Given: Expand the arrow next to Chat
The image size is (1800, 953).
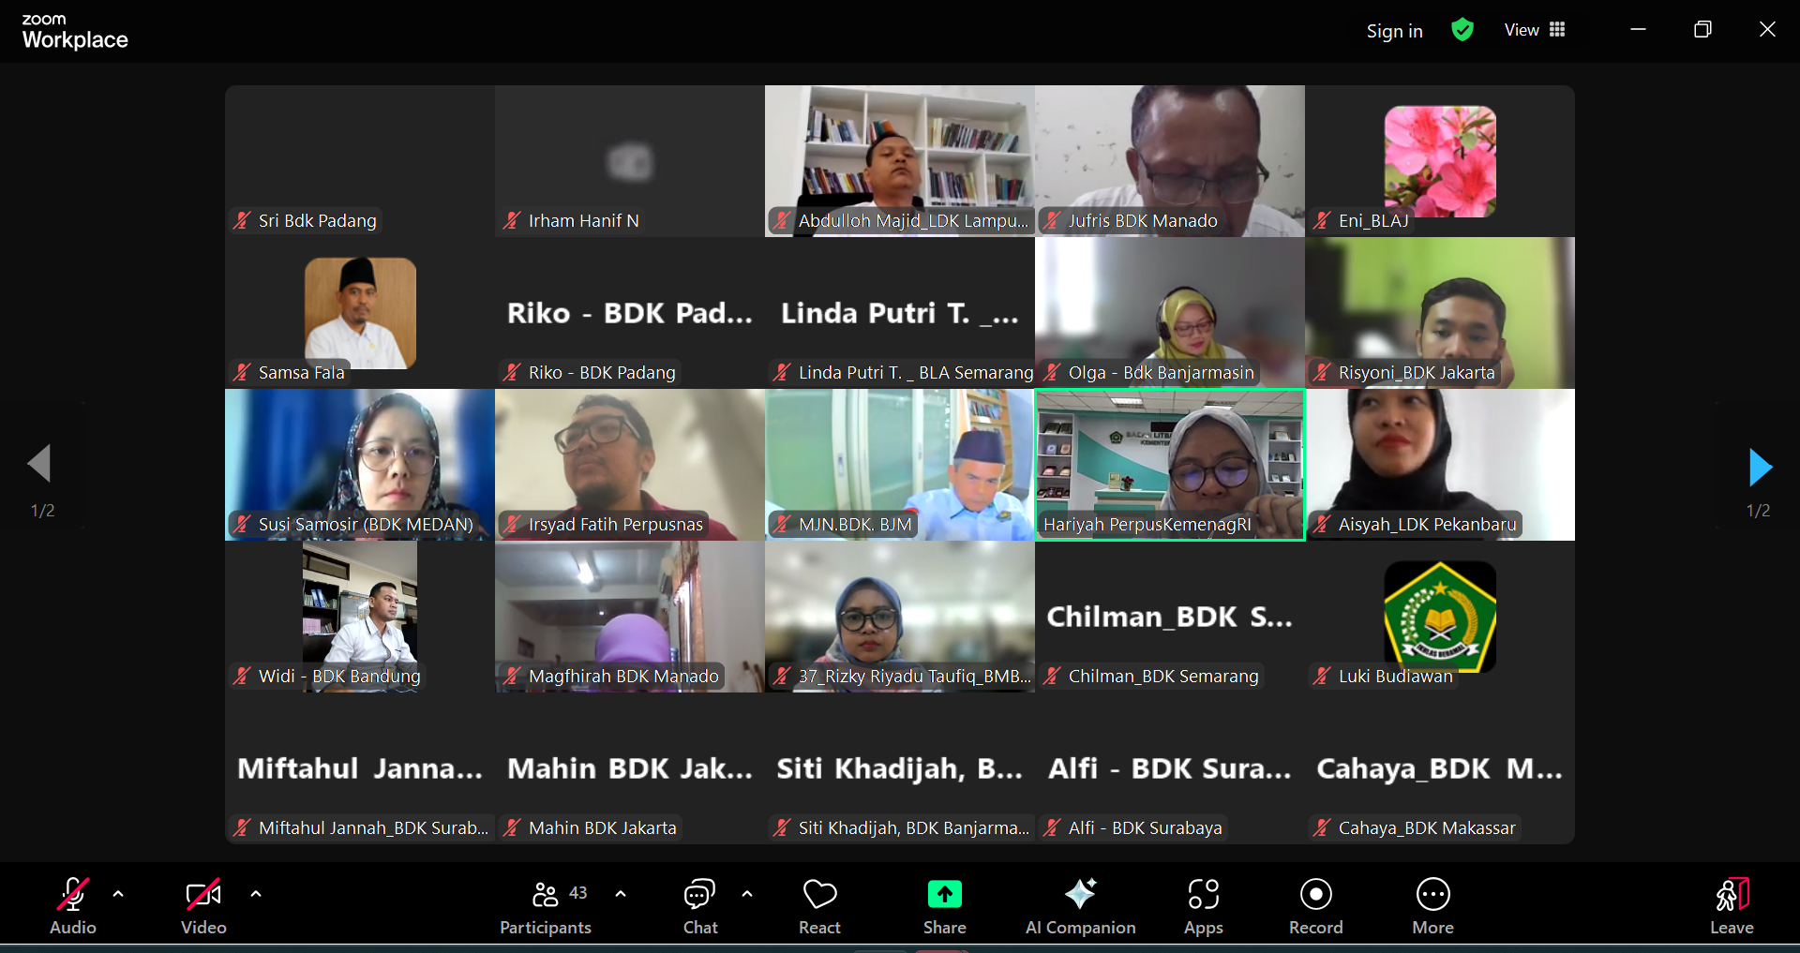Looking at the screenshot, I should pyautogui.click(x=747, y=894).
